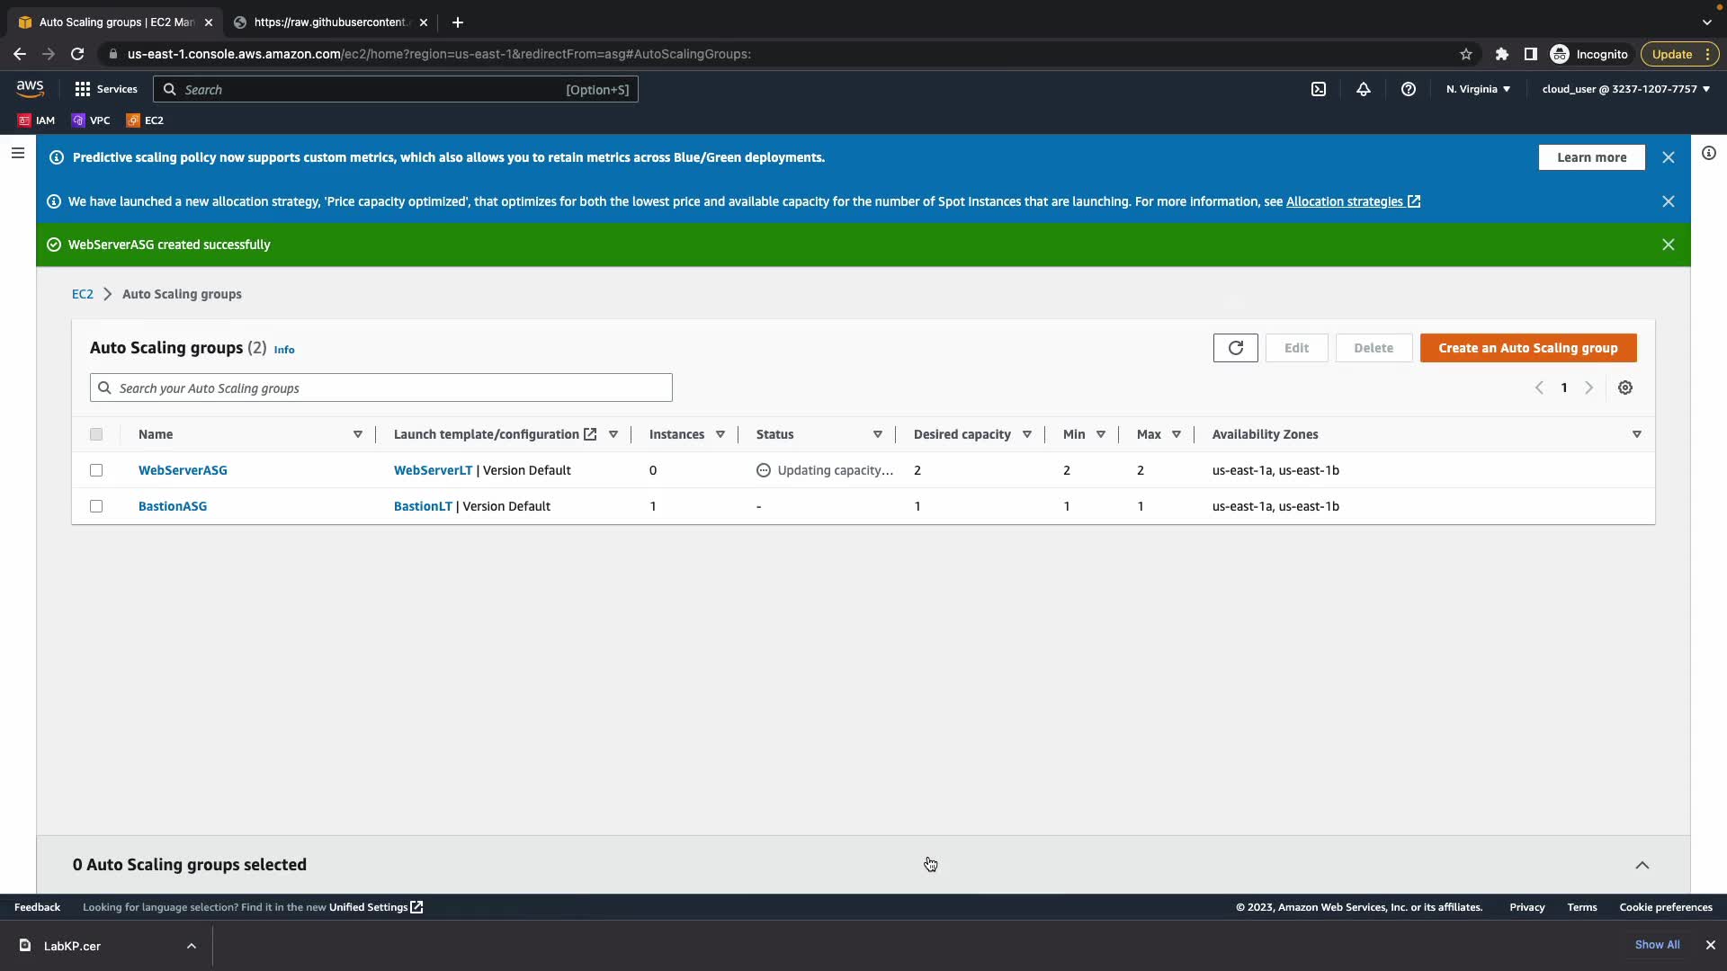Click the right-side info panel icon
The width and height of the screenshot is (1727, 971).
pyautogui.click(x=1709, y=154)
